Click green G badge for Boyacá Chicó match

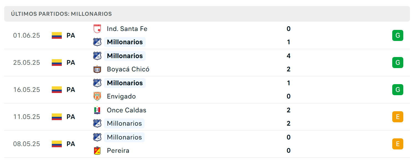point(397,63)
